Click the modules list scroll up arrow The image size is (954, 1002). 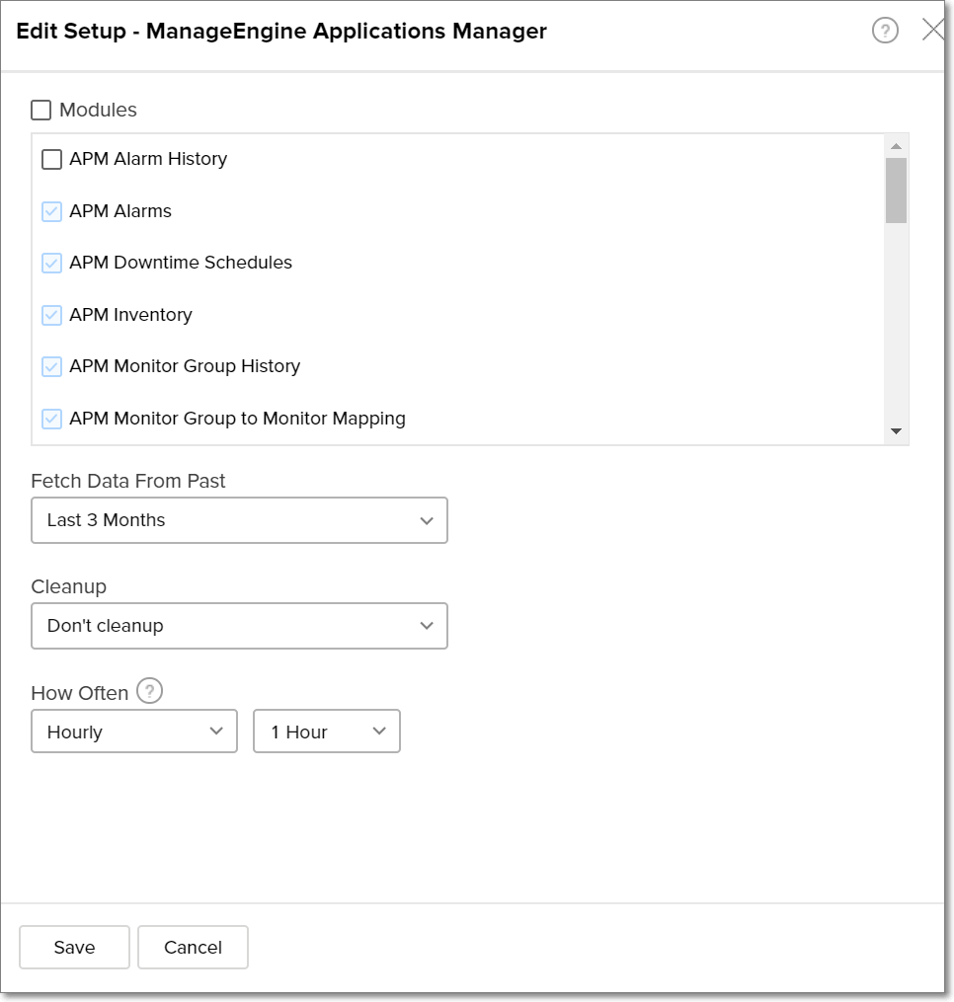896,147
